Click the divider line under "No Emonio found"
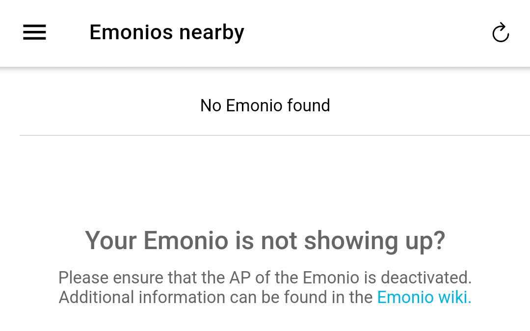Image resolution: width=530 pixels, height=331 pixels. pos(275,135)
